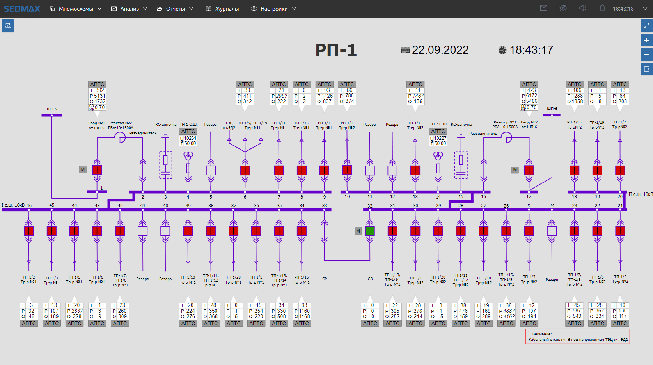
Task: Zoom in with the plus button
Action: 646,40
